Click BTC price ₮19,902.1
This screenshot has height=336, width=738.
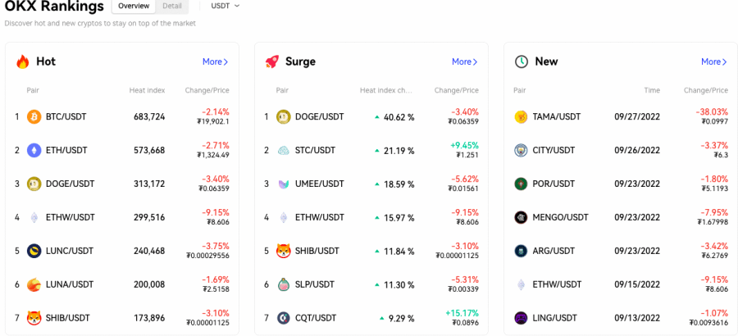coord(213,121)
